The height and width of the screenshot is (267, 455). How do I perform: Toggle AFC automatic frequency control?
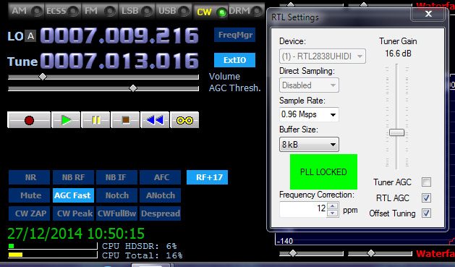coord(160,177)
